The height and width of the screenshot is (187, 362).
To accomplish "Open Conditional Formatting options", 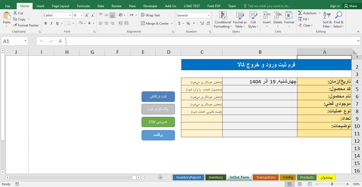I will 222,20.
